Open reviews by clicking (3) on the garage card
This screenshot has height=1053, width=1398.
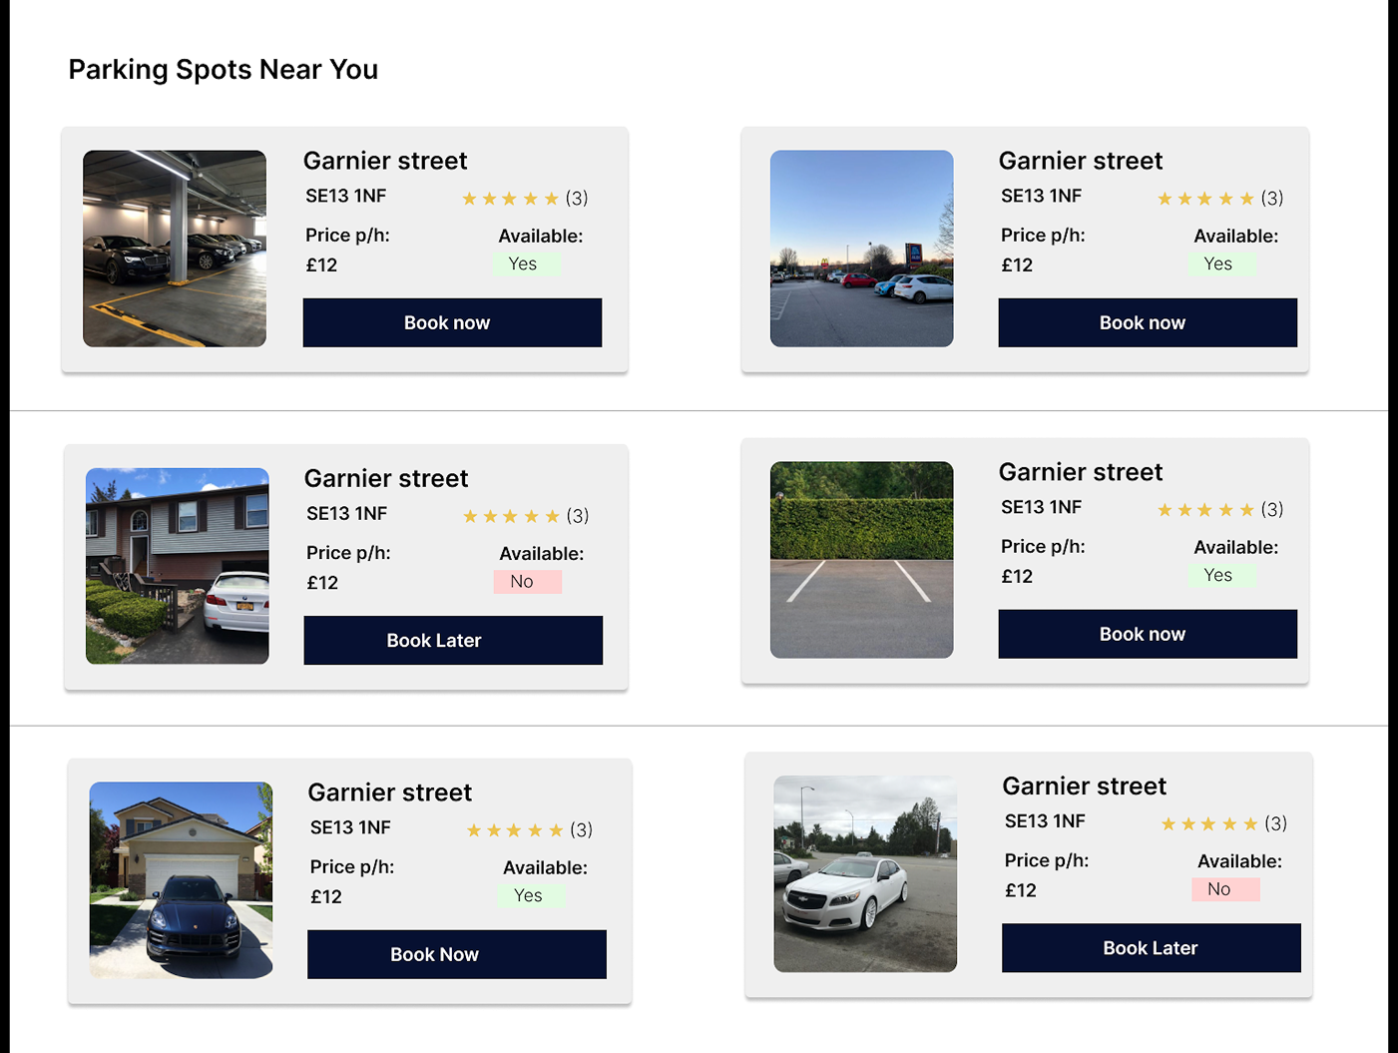pyautogui.click(x=577, y=198)
